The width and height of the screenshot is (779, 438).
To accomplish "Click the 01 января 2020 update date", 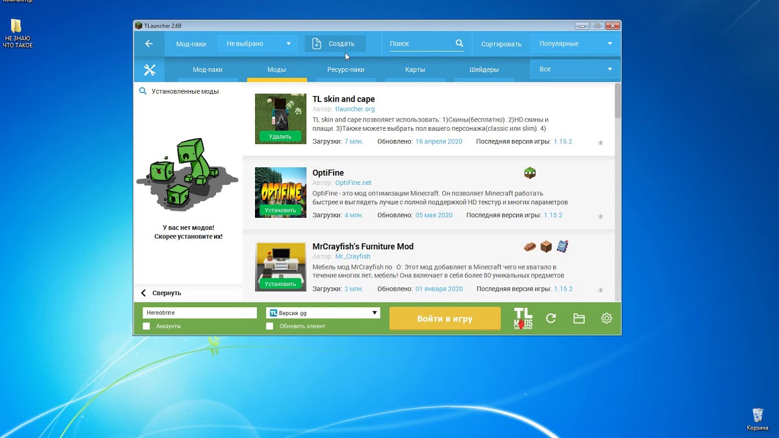I will (439, 289).
